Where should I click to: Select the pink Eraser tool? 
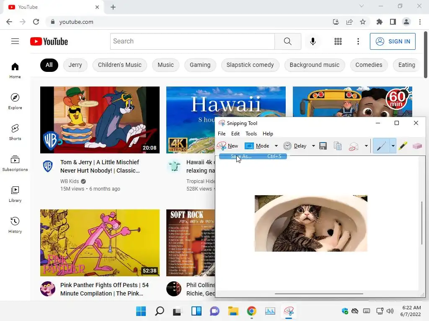[x=417, y=146]
